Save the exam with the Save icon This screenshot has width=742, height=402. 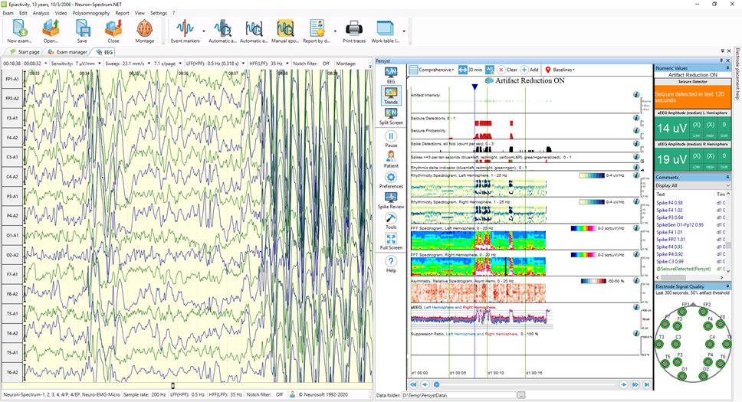coord(82,29)
